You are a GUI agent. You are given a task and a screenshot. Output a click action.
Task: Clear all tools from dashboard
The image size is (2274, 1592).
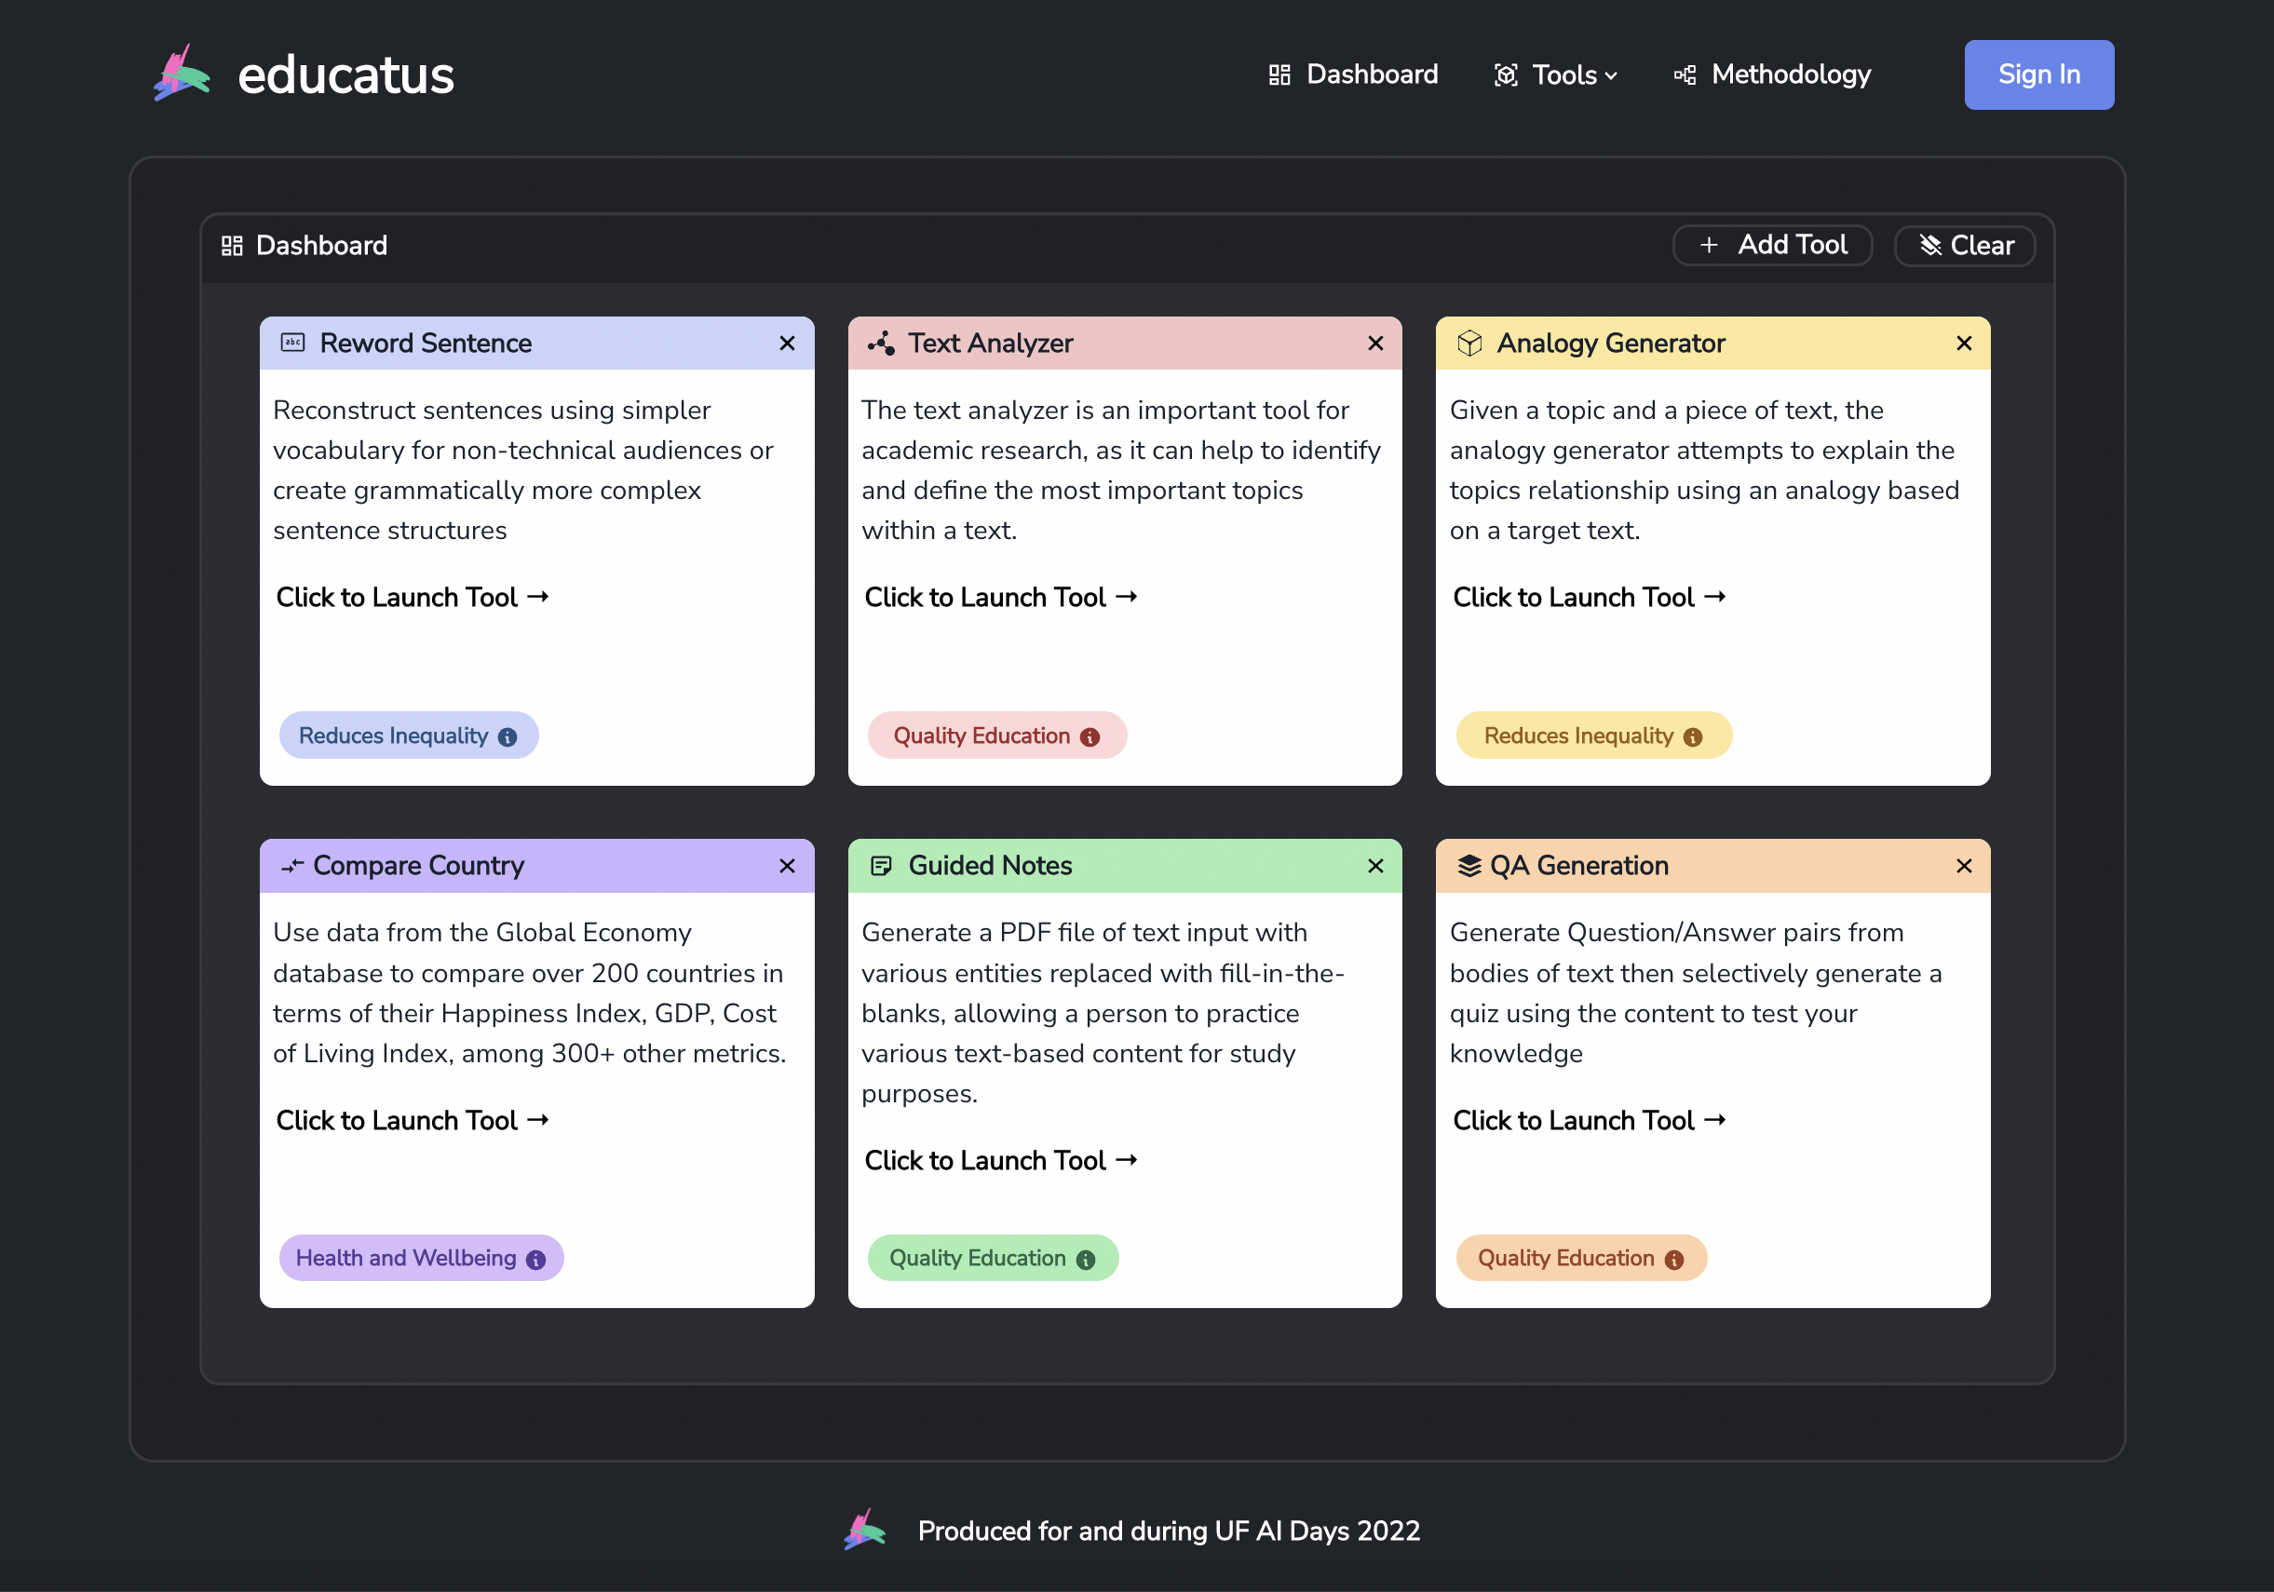1965,246
